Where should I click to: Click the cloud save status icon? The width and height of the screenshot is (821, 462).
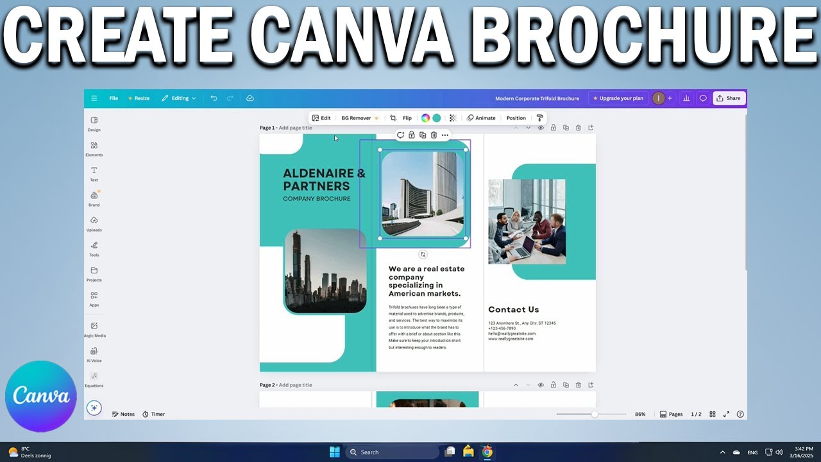(250, 98)
